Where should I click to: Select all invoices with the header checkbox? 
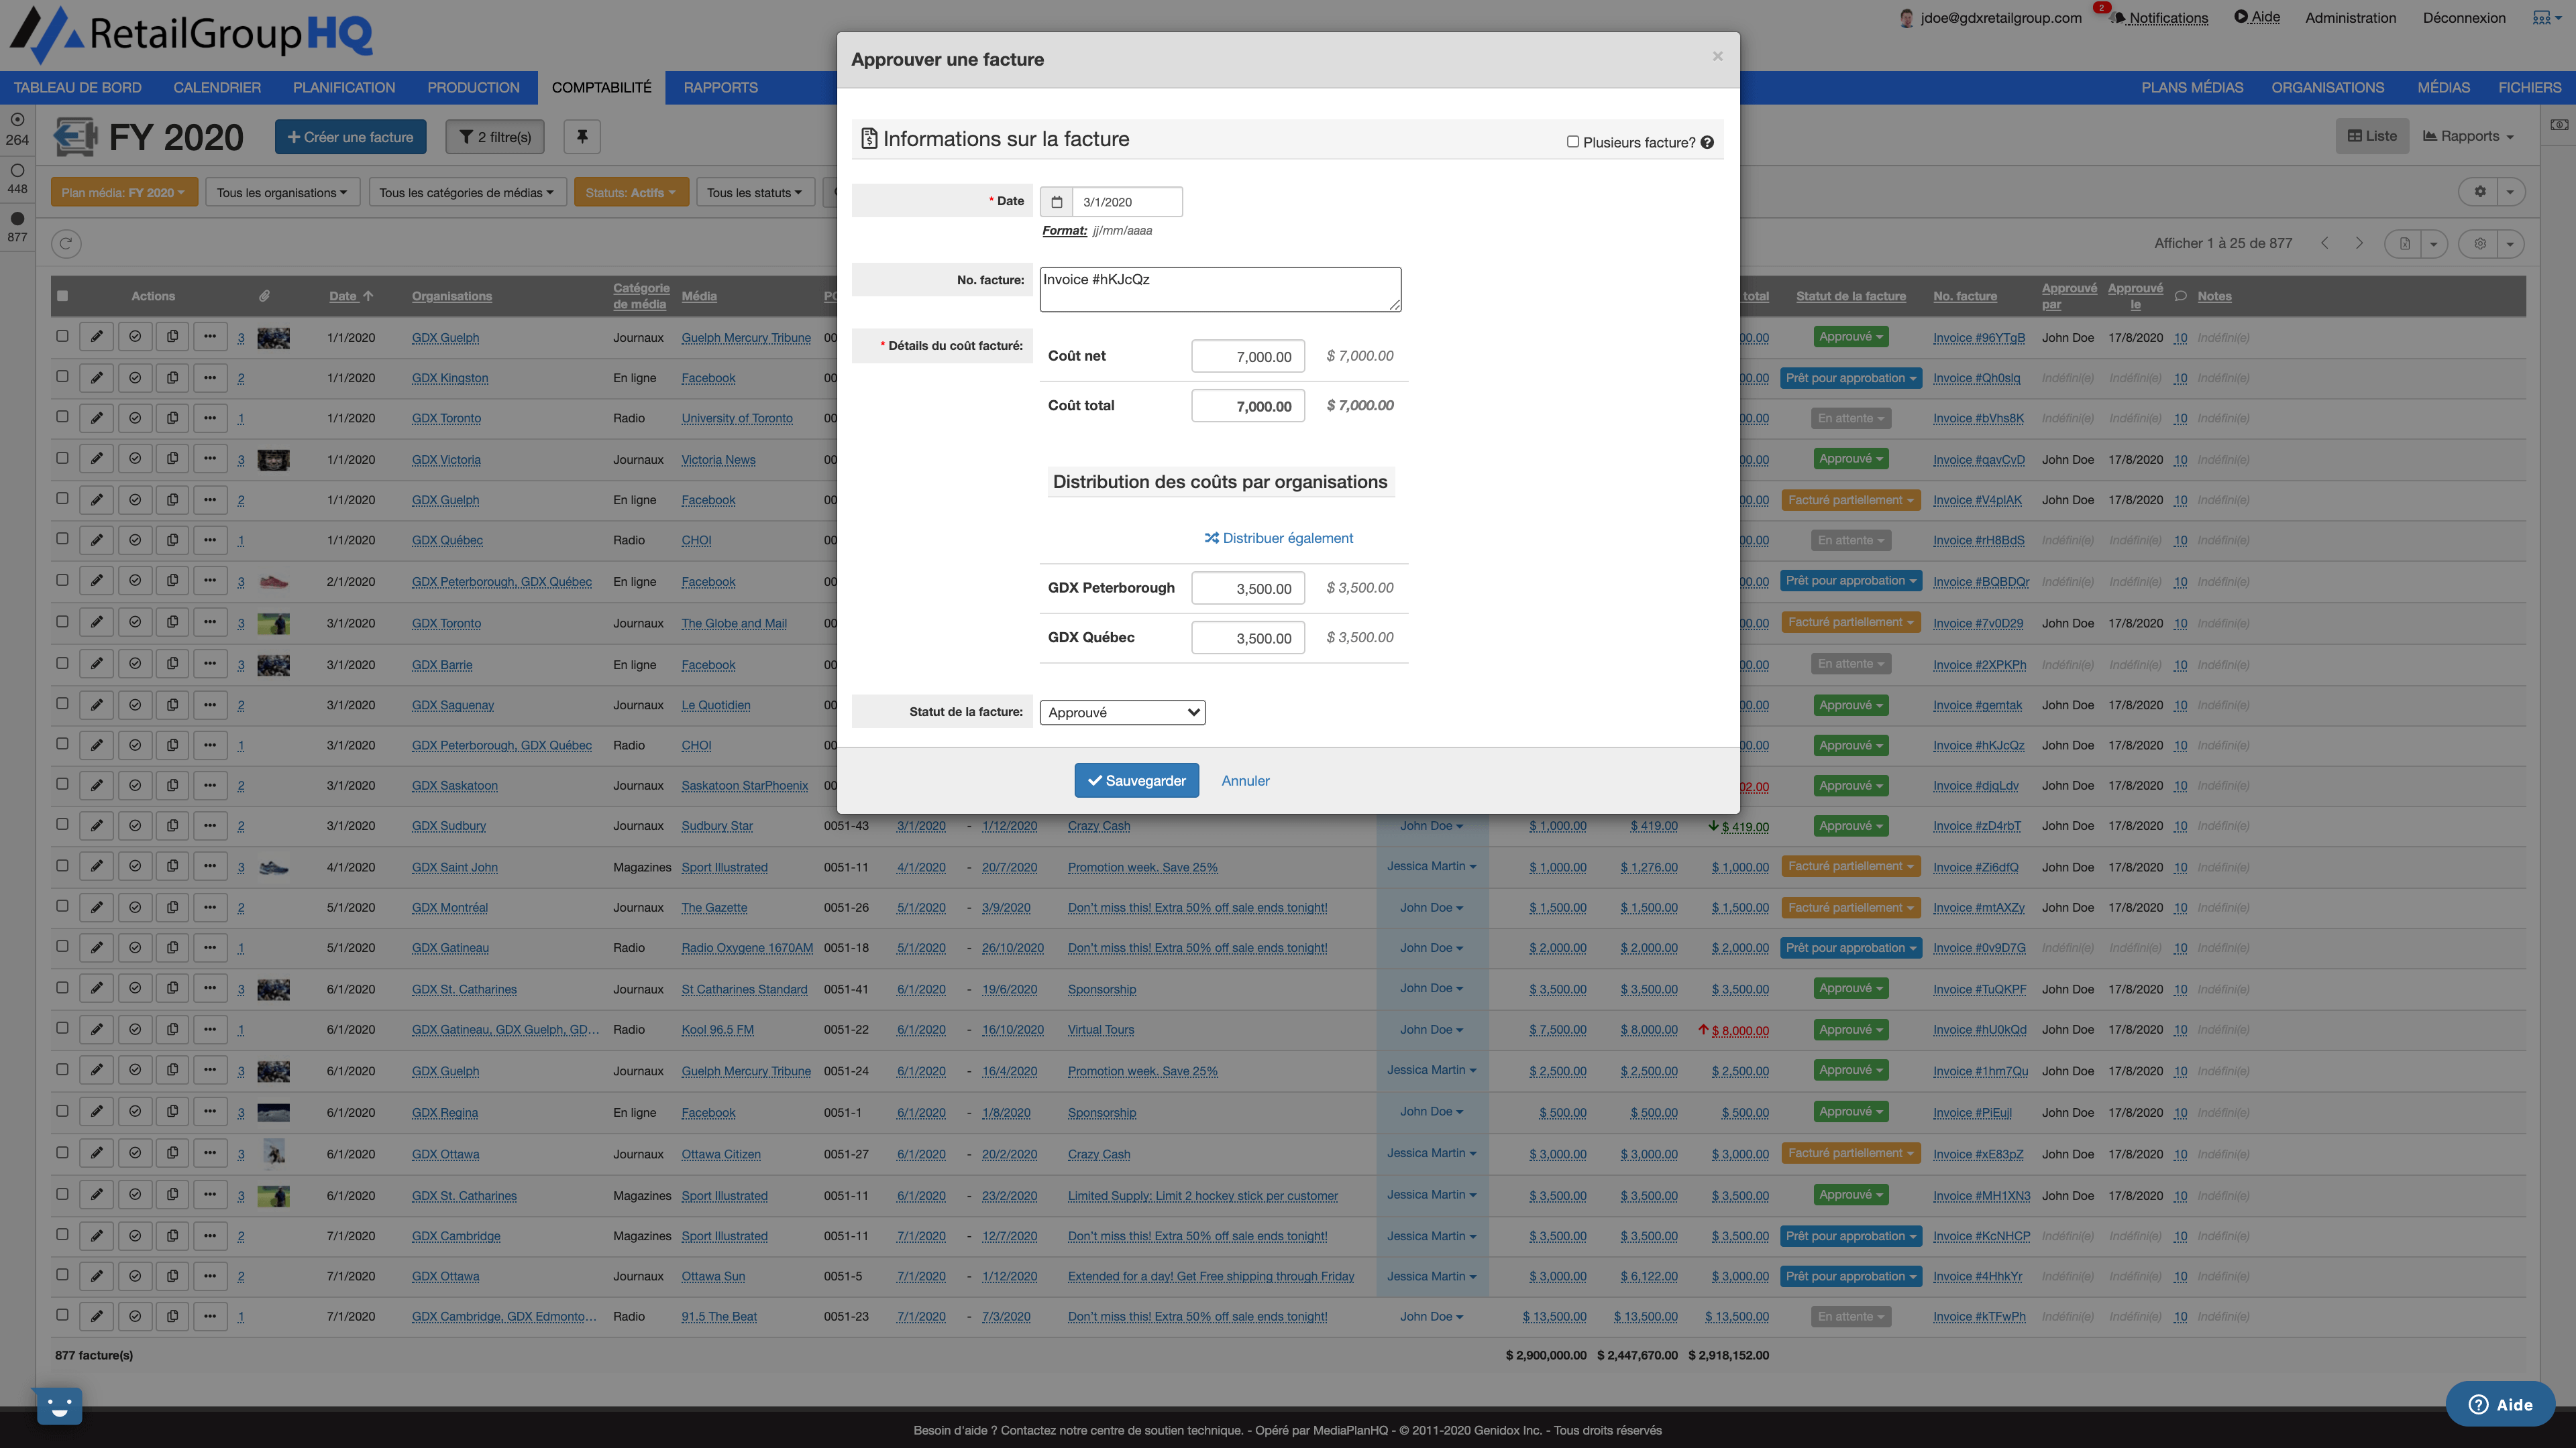coord(63,296)
